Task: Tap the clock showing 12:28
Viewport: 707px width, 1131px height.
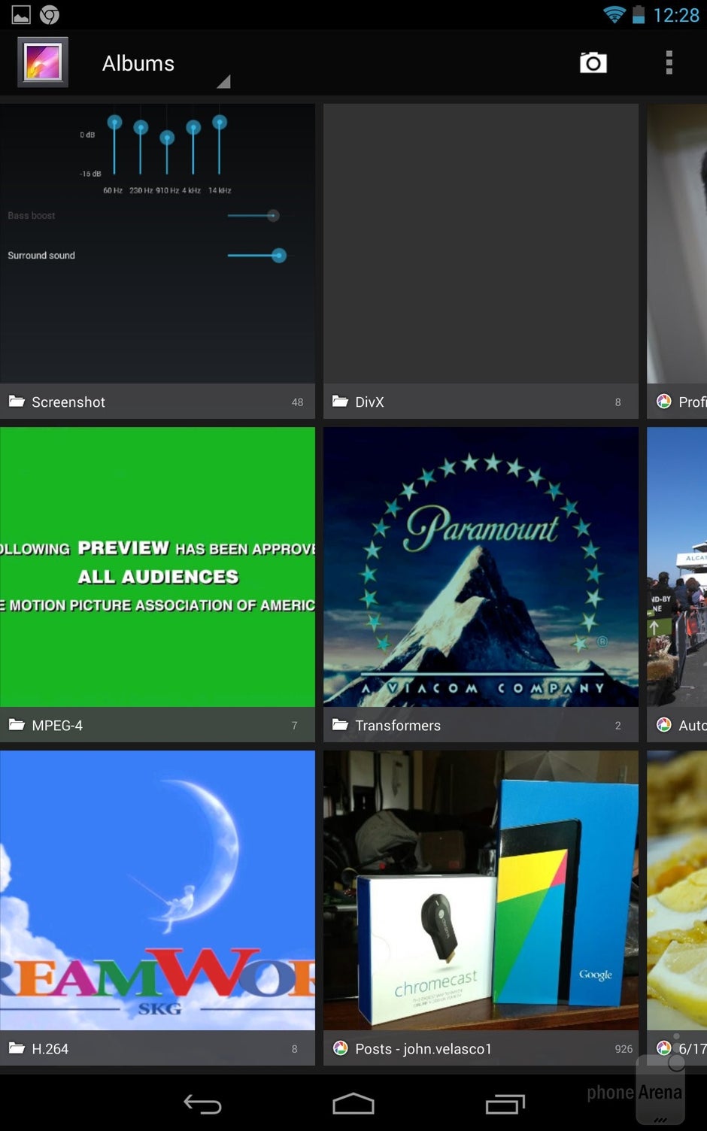Action: pyautogui.click(x=675, y=15)
